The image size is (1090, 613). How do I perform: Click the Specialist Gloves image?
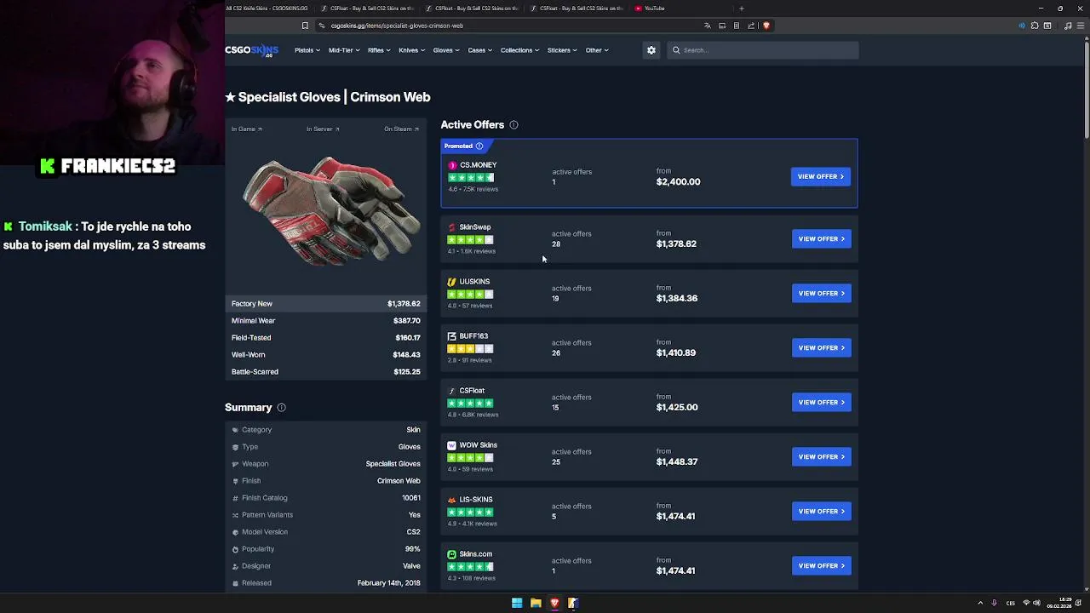(x=330, y=209)
